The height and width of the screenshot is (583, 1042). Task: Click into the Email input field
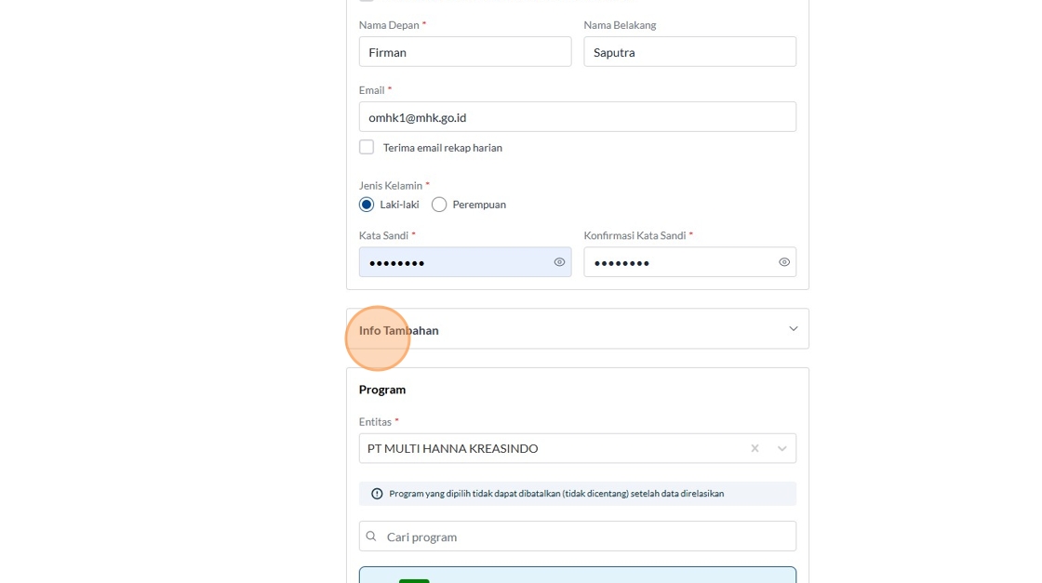click(x=577, y=117)
